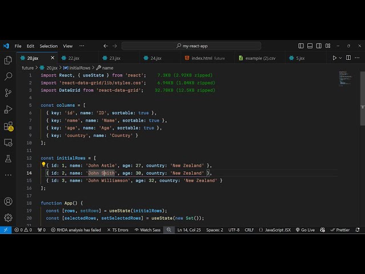365x274 pixels.
Task: Expand the hidden menus ellipsis in menu bar
Action: (x=82, y=46)
